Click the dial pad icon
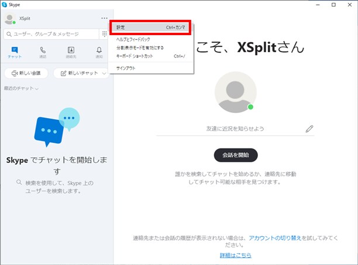Viewport: 358px width, 265px height. pyautogui.click(x=104, y=35)
